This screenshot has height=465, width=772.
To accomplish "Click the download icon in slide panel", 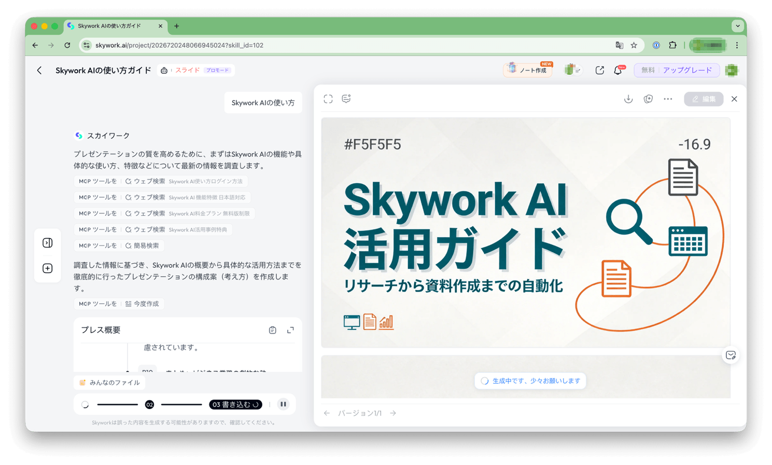I will click(628, 99).
